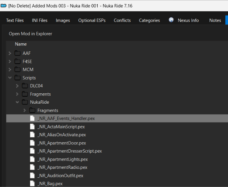Image resolution: width=228 pixels, height=187 pixels.
Task: Go to the Images tab
Action: coord(63,20)
